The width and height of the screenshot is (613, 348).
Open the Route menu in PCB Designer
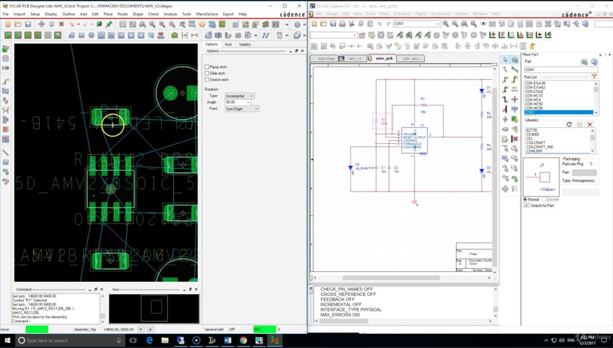[x=122, y=14]
